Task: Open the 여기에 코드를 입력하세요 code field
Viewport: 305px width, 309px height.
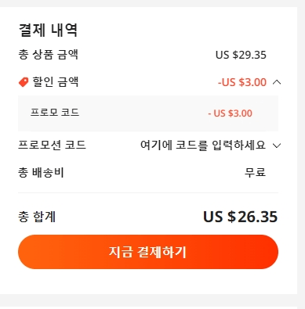Action: coord(203,145)
